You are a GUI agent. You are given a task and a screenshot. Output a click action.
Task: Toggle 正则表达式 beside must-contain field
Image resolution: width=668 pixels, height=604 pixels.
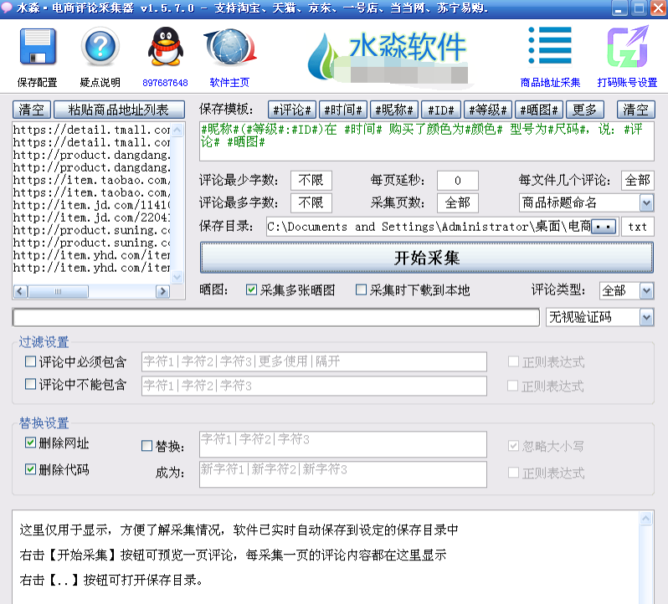[513, 361]
